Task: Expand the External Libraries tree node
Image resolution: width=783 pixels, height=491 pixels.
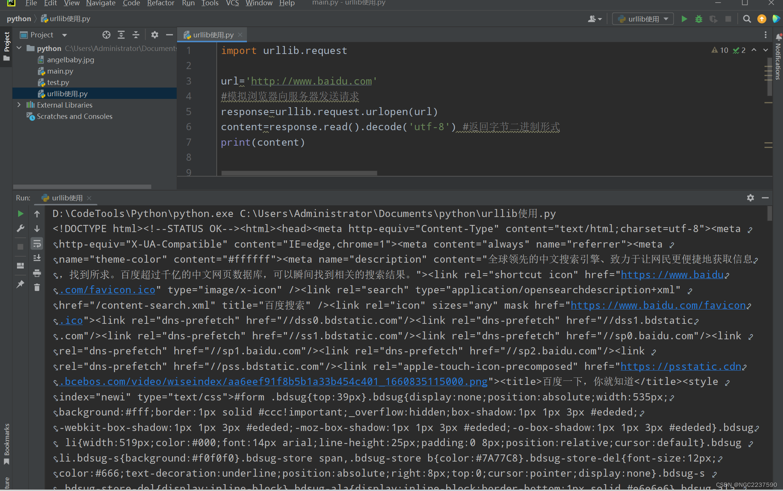Action: click(x=19, y=105)
